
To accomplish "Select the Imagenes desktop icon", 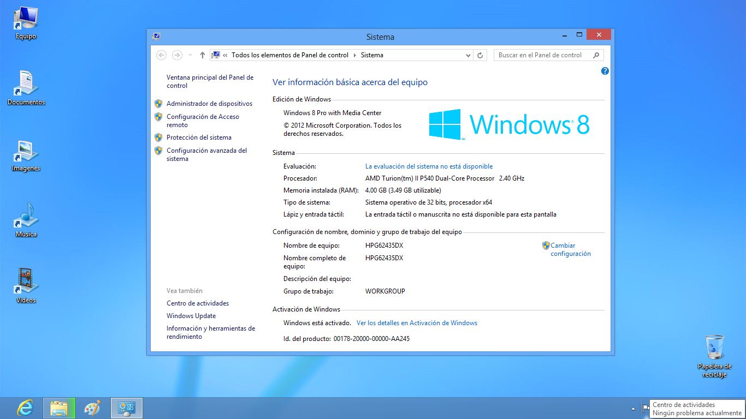I will (26, 155).
